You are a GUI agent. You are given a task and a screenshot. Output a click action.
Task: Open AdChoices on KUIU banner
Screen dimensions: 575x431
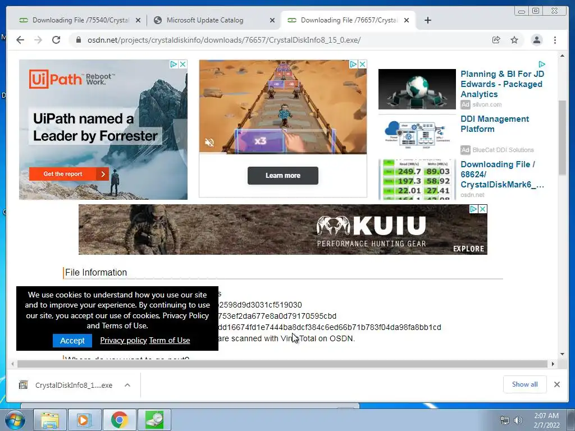474,209
